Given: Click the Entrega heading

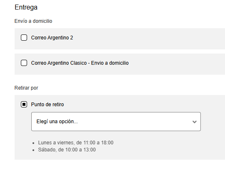Looking at the screenshot, I should tap(26, 7).
